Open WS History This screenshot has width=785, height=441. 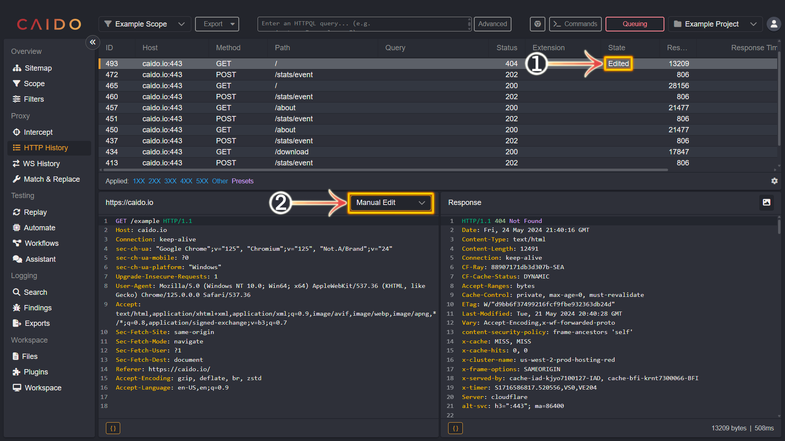pyautogui.click(x=36, y=164)
